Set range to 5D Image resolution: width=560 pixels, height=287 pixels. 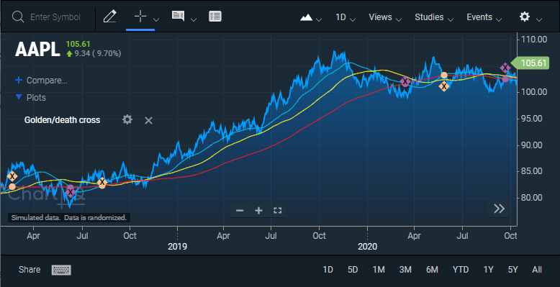pos(353,270)
